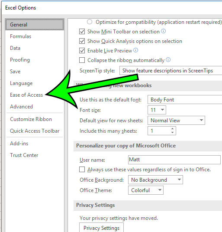Increase sheet count with up stepper arrow

click(x=172, y=129)
